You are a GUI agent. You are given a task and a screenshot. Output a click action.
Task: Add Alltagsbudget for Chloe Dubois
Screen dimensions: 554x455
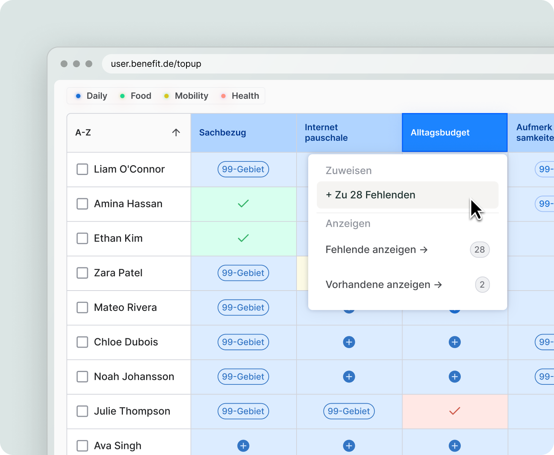click(454, 342)
